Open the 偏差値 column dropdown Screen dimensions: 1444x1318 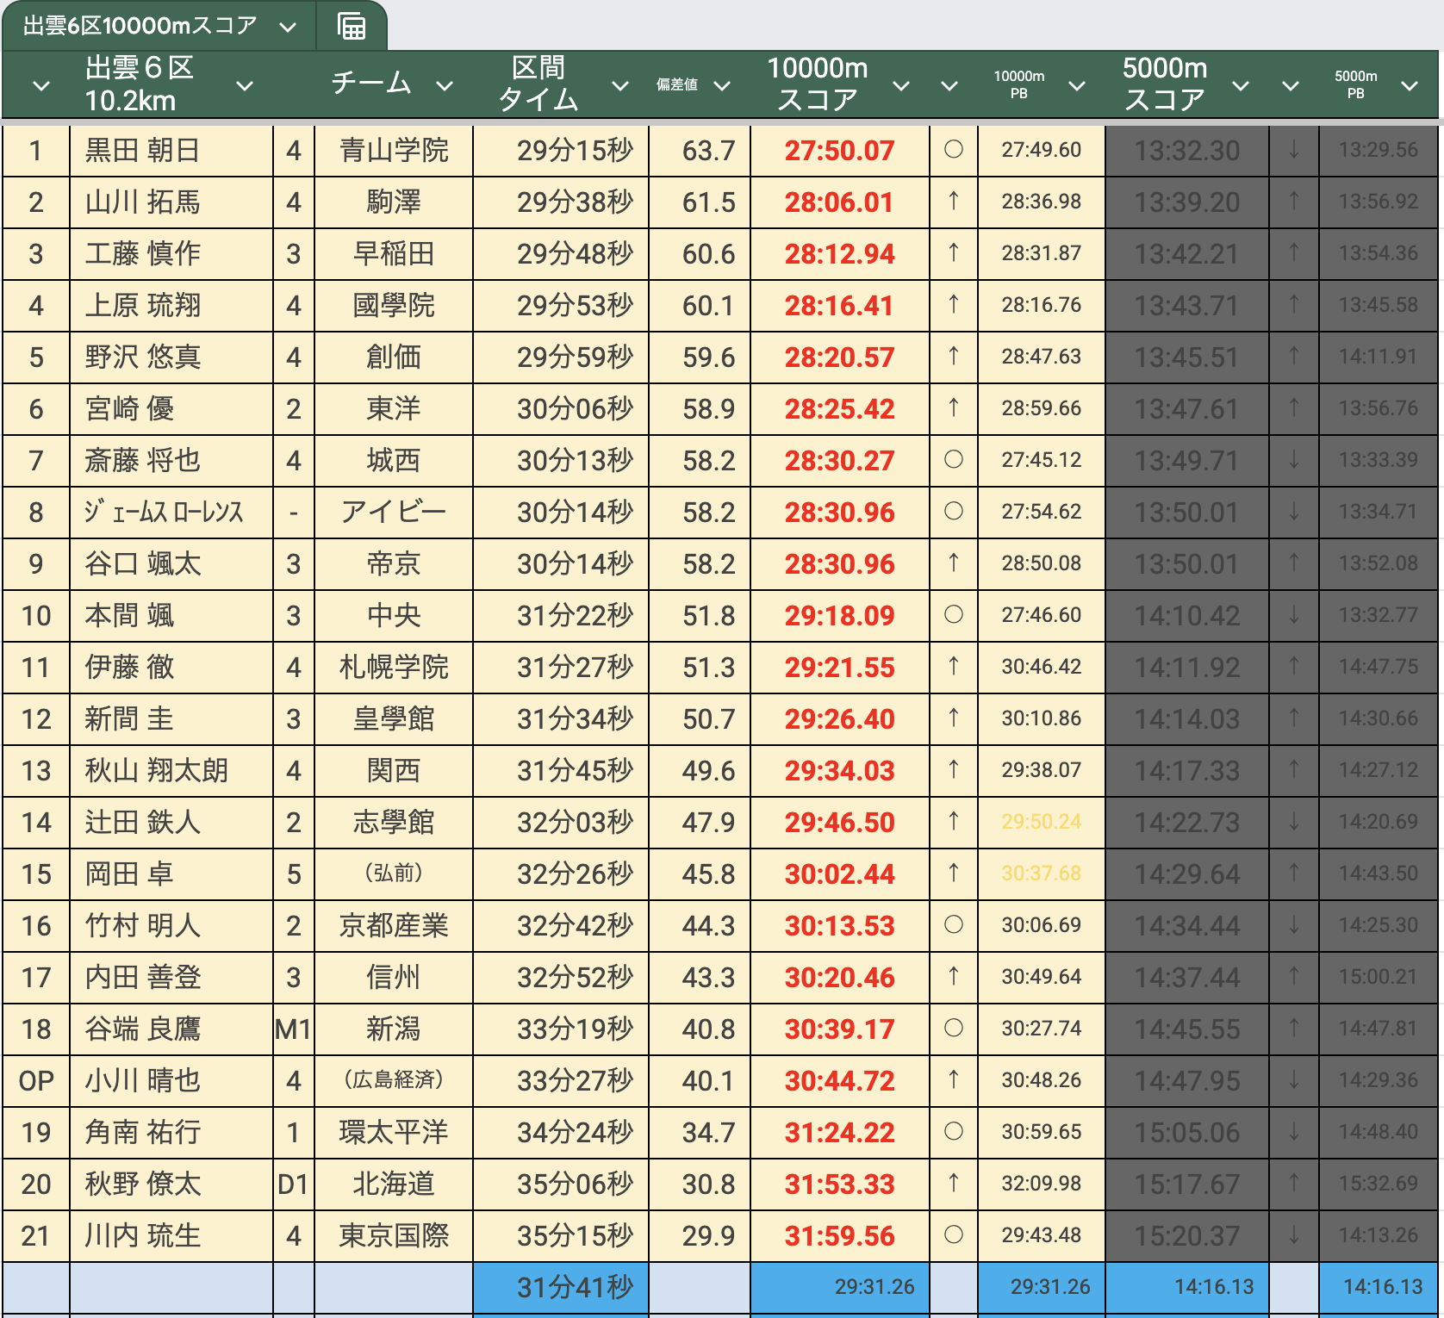722,85
